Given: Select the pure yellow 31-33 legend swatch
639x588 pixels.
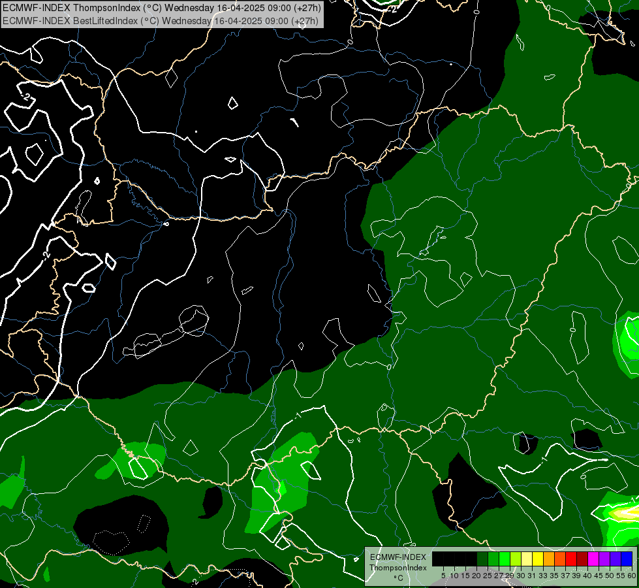Looking at the screenshot, I should tap(538, 559).
